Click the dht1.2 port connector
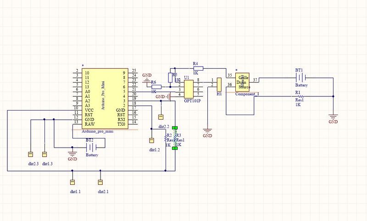The image size is (367, 221). [151, 141]
